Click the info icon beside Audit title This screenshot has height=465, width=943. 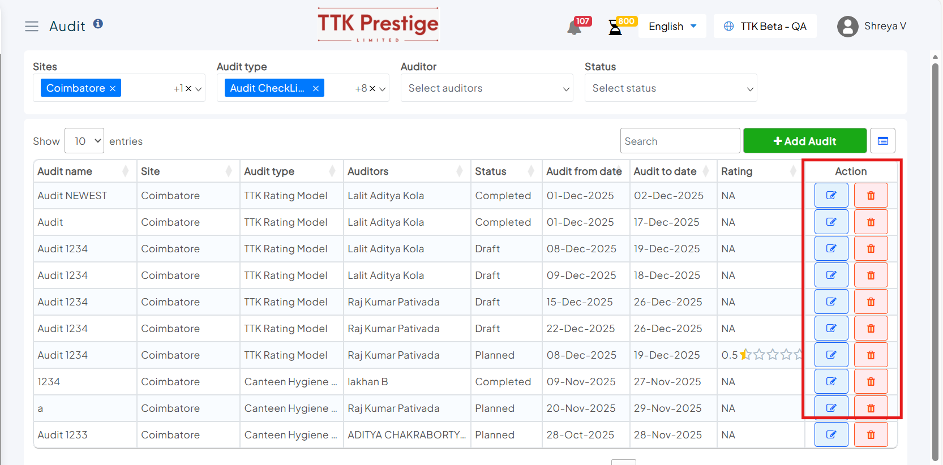click(98, 24)
